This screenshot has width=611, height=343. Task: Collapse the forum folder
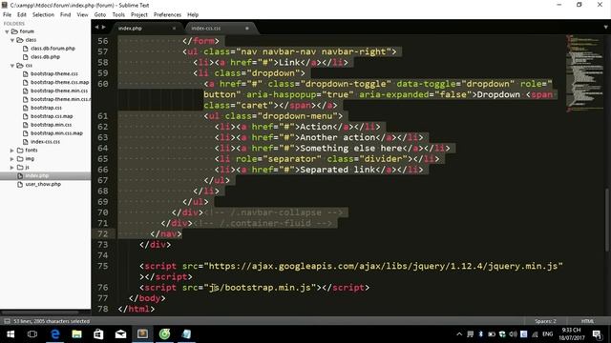pos(7,31)
